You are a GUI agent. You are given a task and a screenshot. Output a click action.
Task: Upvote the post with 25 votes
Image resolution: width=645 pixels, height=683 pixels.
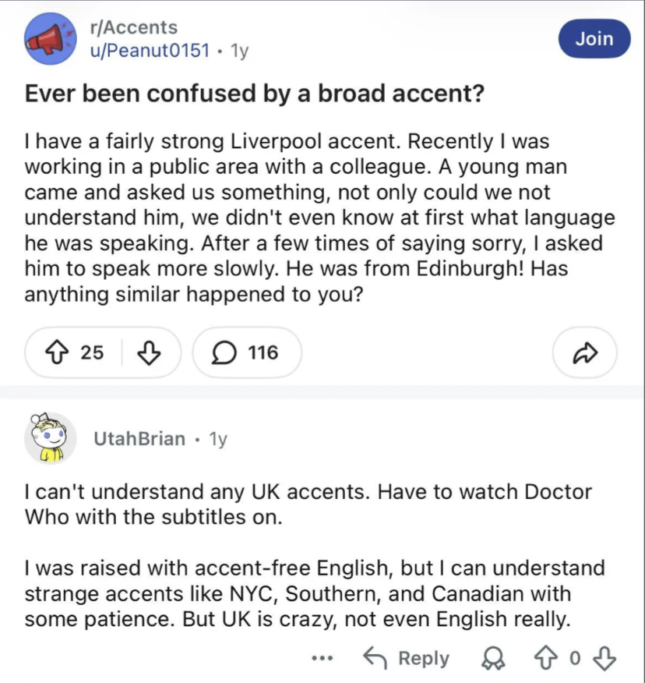(57, 353)
